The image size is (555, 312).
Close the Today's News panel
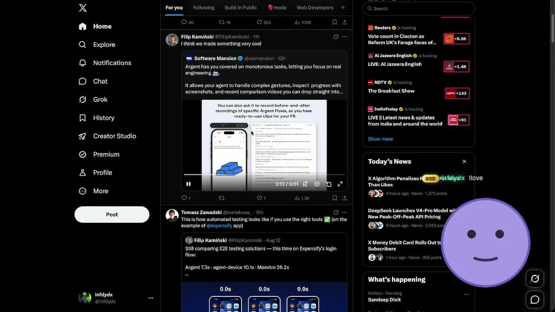pyautogui.click(x=464, y=162)
